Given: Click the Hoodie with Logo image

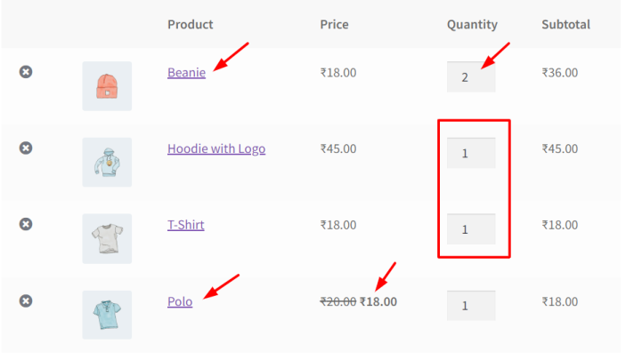Looking at the screenshot, I should [x=107, y=162].
